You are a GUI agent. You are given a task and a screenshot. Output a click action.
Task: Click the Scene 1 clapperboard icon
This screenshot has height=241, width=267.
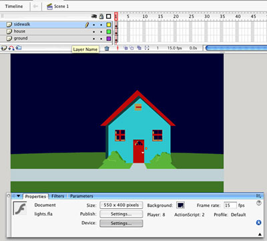[49, 7]
